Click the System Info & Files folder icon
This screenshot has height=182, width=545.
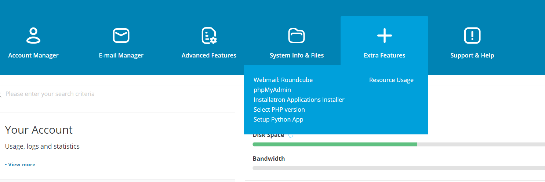[x=297, y=36]
